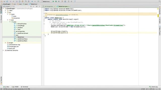Collapse the src folder node
The height and width of the screenshot is (90, 161).
(6, 12)
